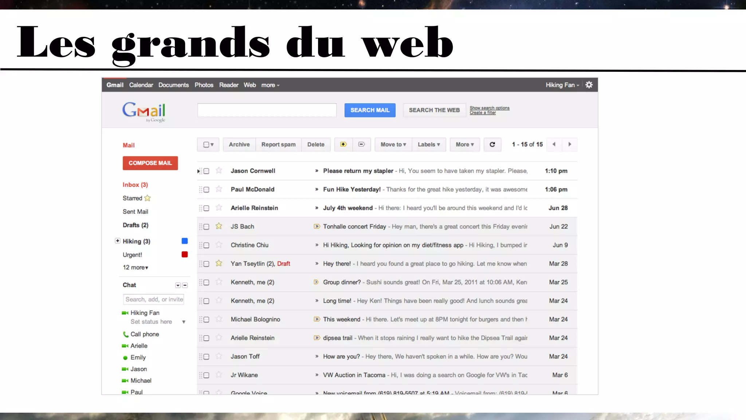Star the Jason Cornwell message

(x=219, y=170)
